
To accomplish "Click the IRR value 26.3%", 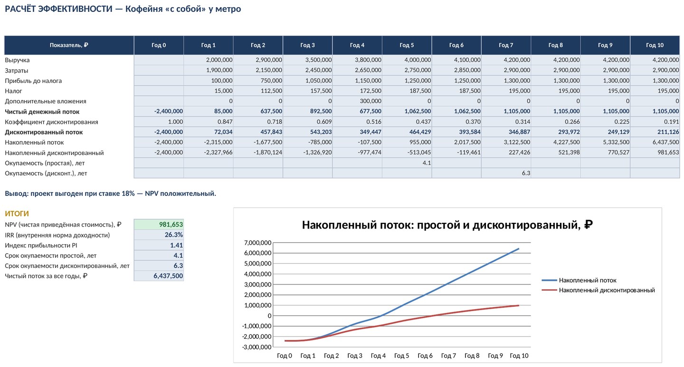I will click(159, 235).
